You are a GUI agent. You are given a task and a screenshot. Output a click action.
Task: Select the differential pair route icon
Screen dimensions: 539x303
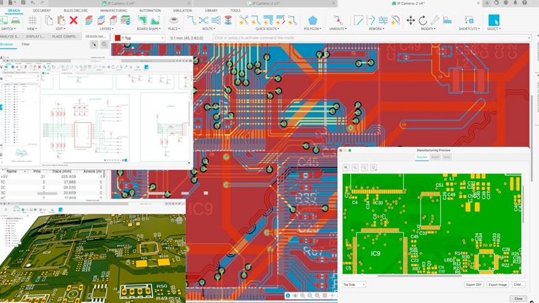tap(204, 20)
